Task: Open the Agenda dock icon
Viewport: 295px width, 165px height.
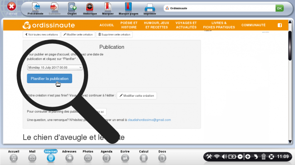Action: click(x=107, y=158)
